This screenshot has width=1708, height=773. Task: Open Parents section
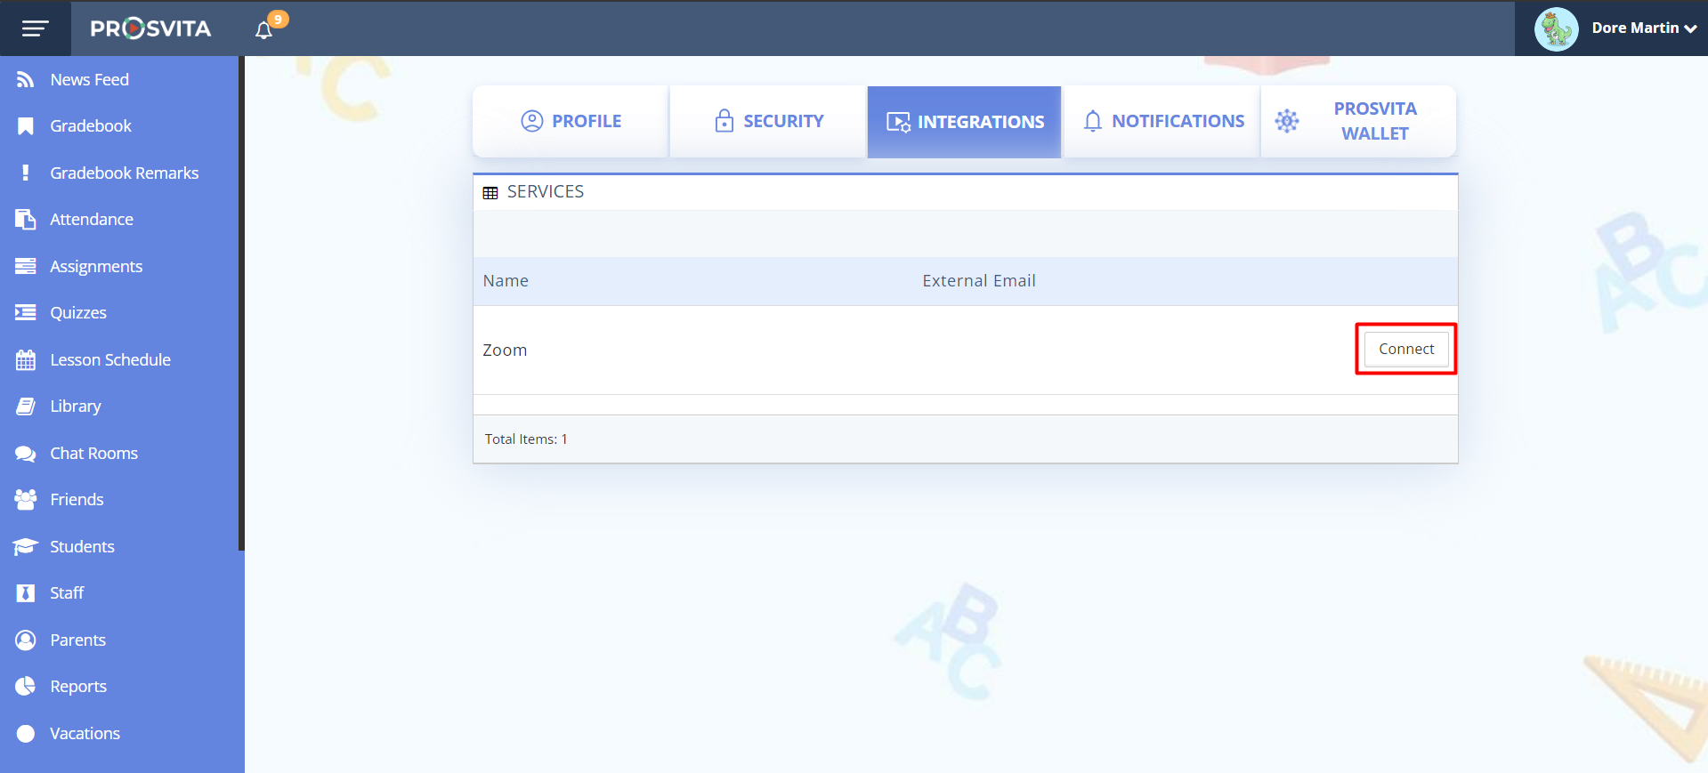point(78,640)
